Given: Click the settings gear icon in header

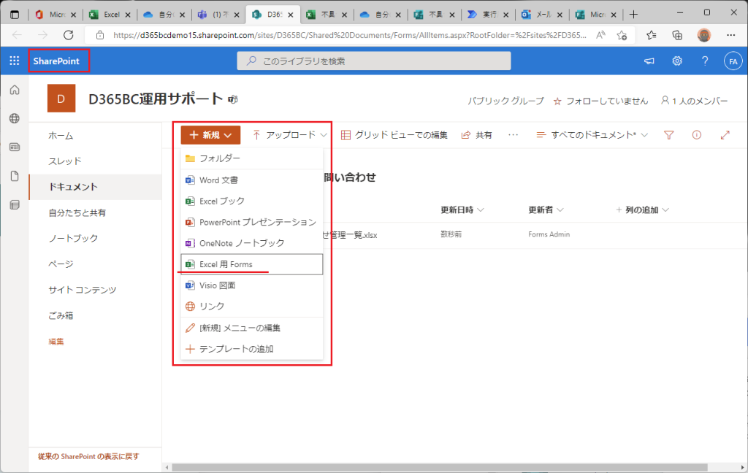Looking at the screenshot, I should click(x=677, y=61).
